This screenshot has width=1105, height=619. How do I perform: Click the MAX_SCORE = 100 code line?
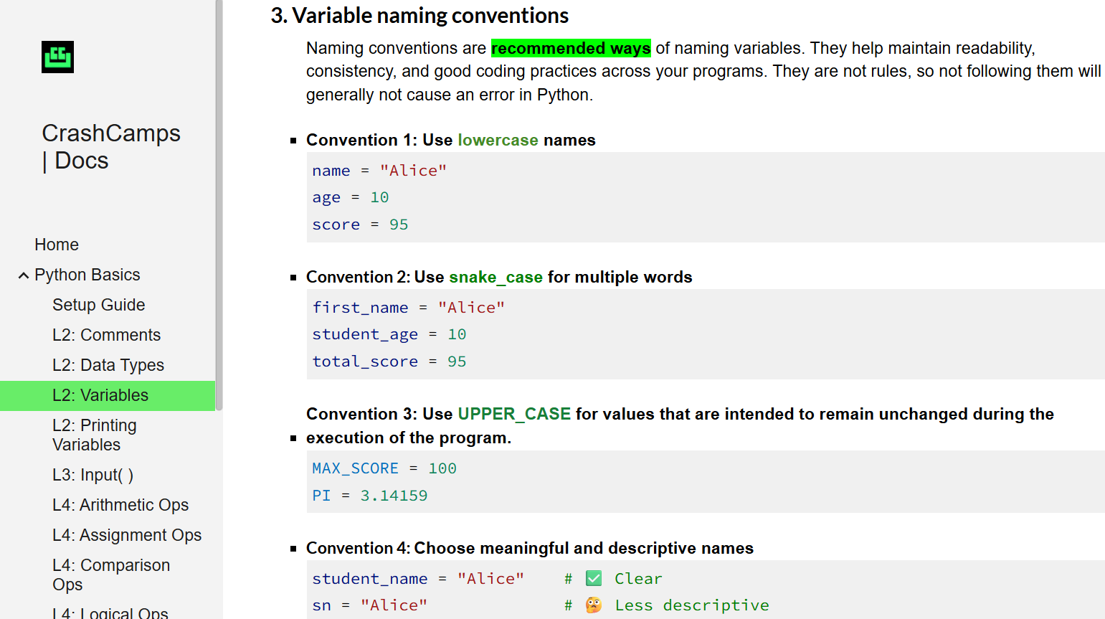pyautogui.click(x=384, y=468)
